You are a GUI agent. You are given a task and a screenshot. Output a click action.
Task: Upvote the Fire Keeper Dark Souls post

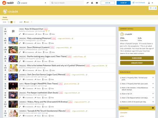[x=5, y=93]
